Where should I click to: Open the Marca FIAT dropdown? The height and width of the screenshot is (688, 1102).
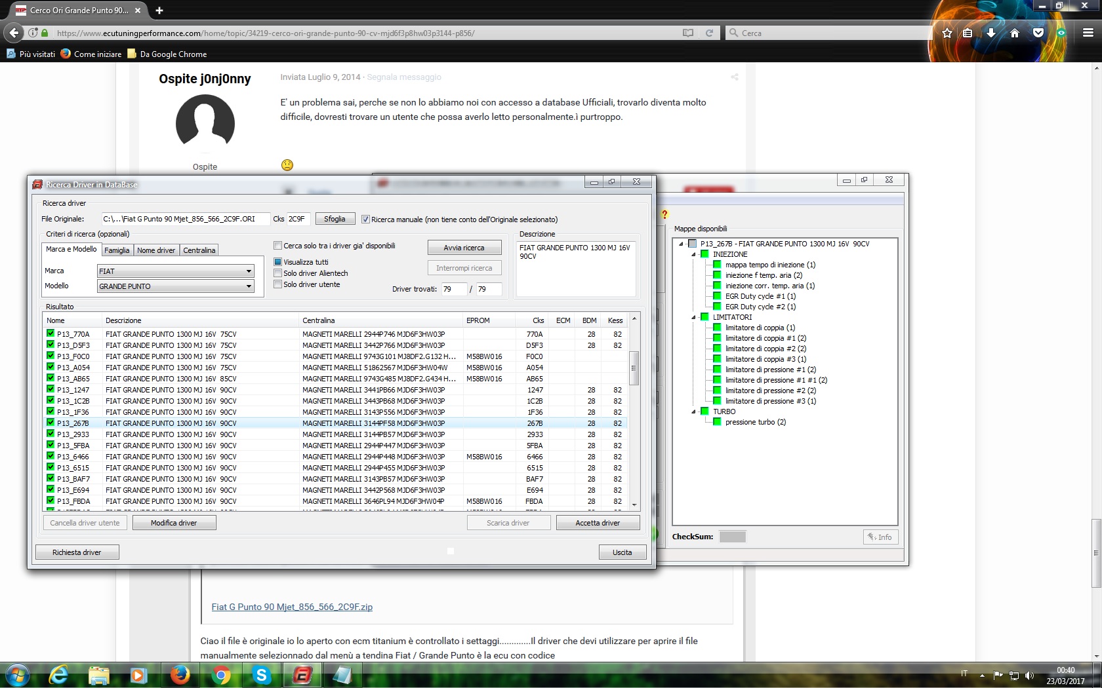click(x=175, y=271)
